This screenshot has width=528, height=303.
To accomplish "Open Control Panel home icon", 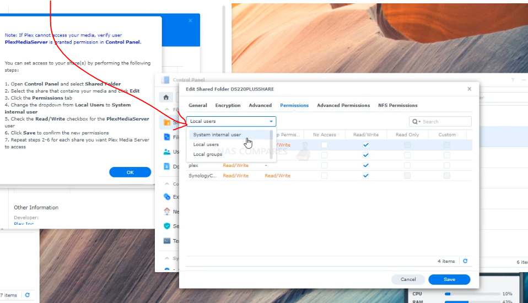I will coord(166,98).
